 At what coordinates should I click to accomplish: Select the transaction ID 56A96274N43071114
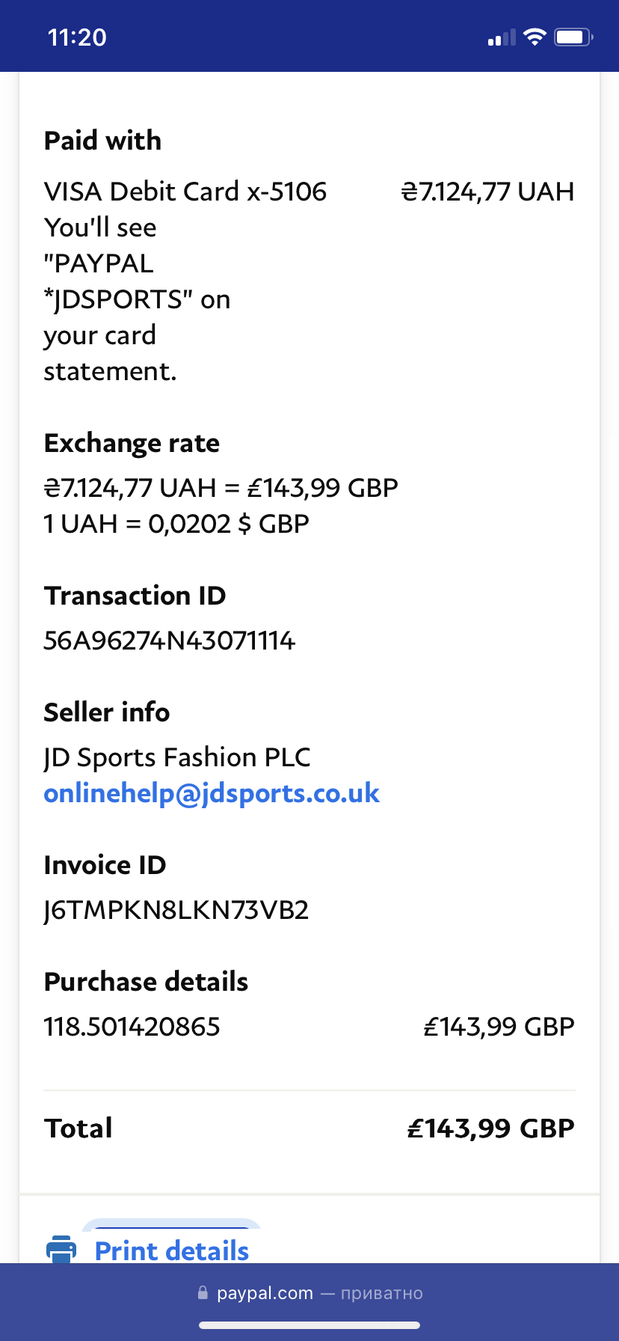point(169,641)
